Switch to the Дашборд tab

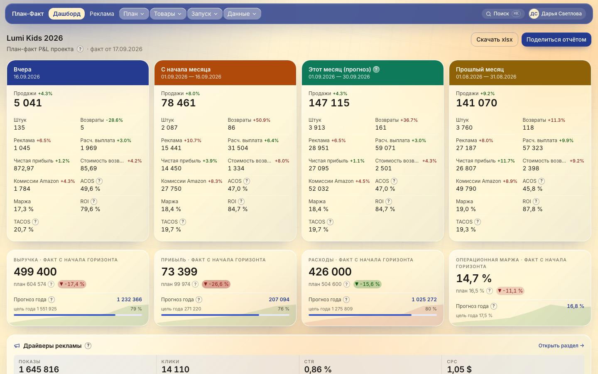click(67, 14)
